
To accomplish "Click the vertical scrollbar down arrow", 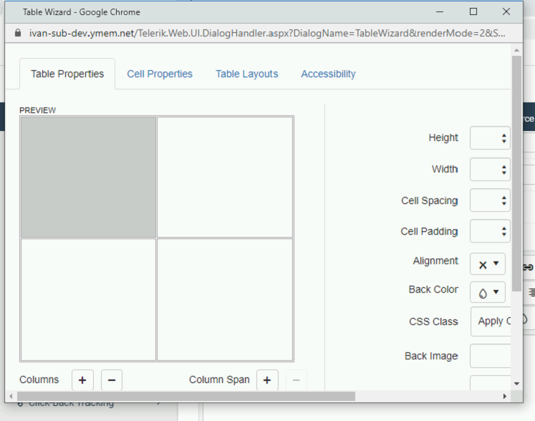I will 516,384.
